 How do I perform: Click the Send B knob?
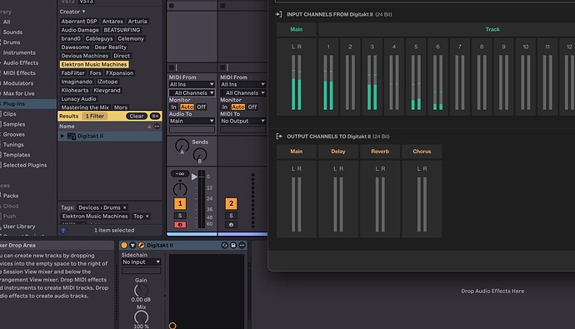point(199,155)
